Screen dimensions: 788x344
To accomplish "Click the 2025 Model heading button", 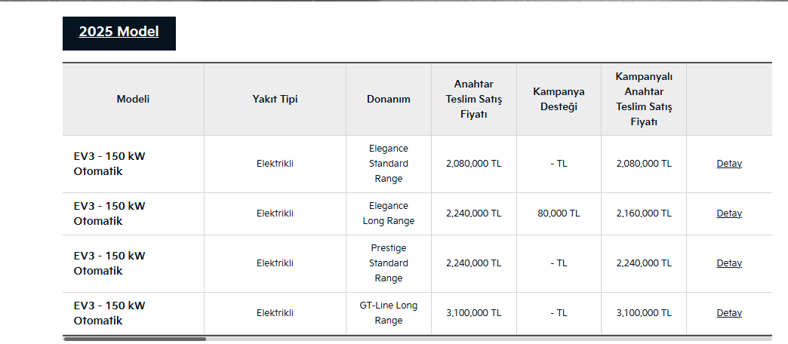I will click(x=119, y=32).
